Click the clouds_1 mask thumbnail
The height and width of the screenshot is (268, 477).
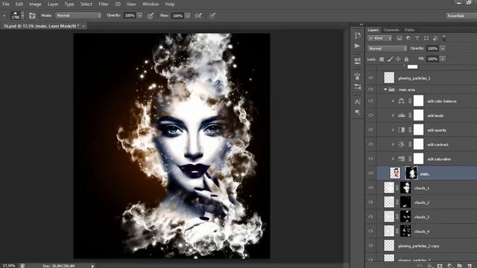pyautogui.click(x=405, y=188)
